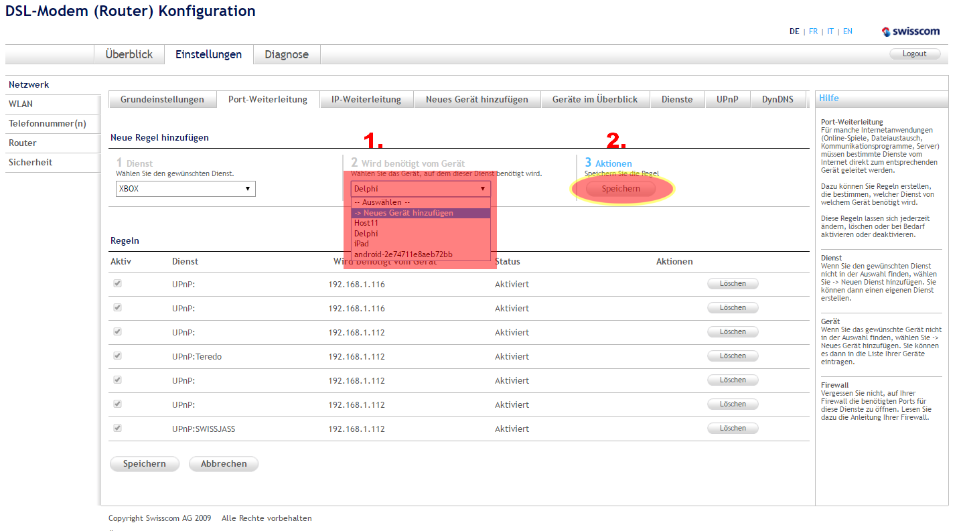Image resolution: width=965 pixels, height=531 pixels.
Task: Switch the interface language to French
Action: click(x=813, y=31)
